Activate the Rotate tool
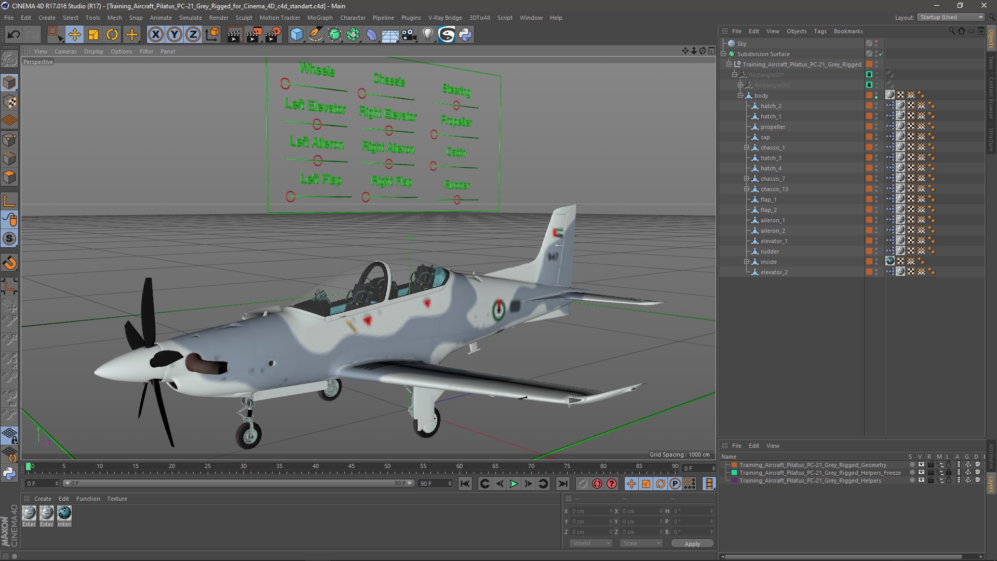Image resolution: width=997 pixels, height=561 pixels. 112,35
